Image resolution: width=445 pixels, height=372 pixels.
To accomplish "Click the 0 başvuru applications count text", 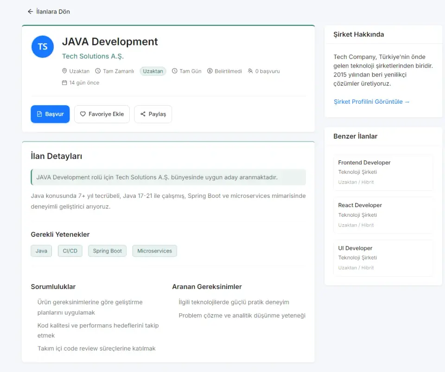I will coord(267,71).
